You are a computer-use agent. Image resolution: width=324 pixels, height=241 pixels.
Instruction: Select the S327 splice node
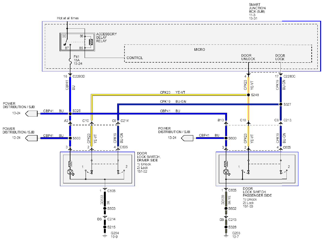[281, 104]
